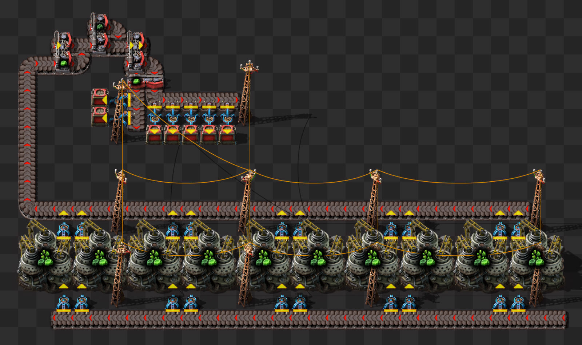
Task: Open the first chest in the five-chest row
Action: 155,135
